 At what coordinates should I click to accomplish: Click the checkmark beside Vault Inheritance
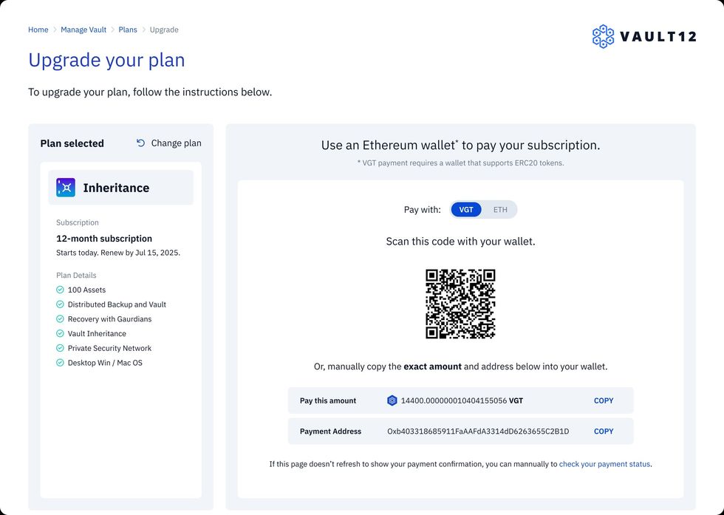coord(61,334)
